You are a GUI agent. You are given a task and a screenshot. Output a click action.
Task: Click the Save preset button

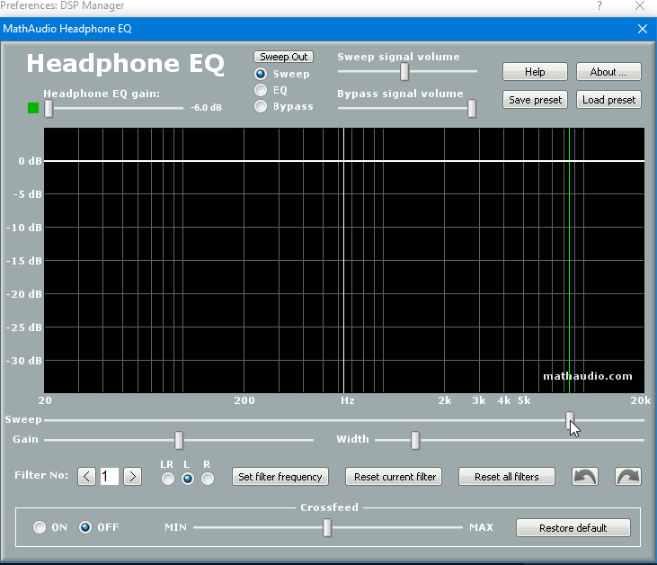pos(535,100)
